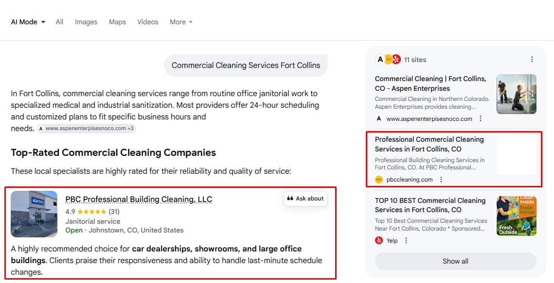
Task: Click the Yelp source label
Action: [392, 240]
